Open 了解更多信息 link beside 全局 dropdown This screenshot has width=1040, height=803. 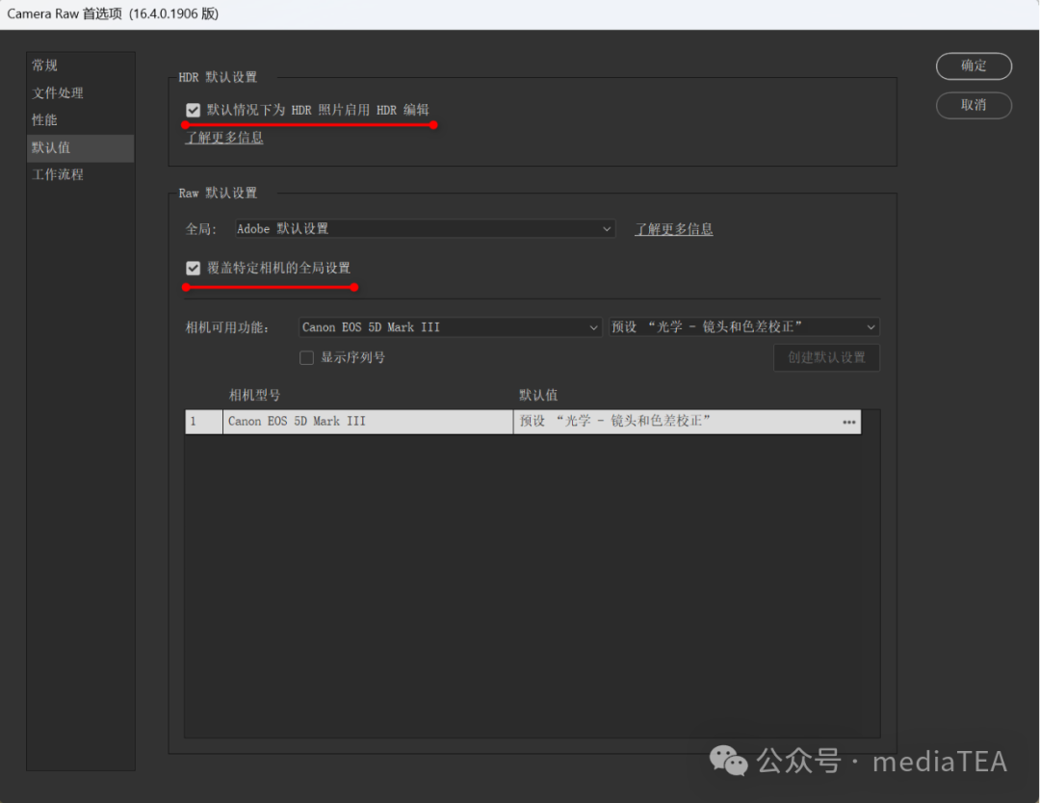click(x=674, y=229)
